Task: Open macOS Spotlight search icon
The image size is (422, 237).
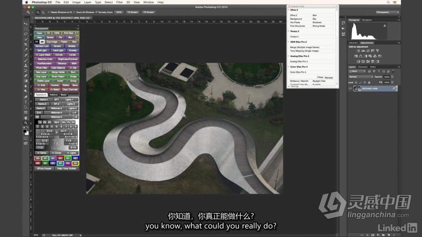Action: tap(388, 2)
